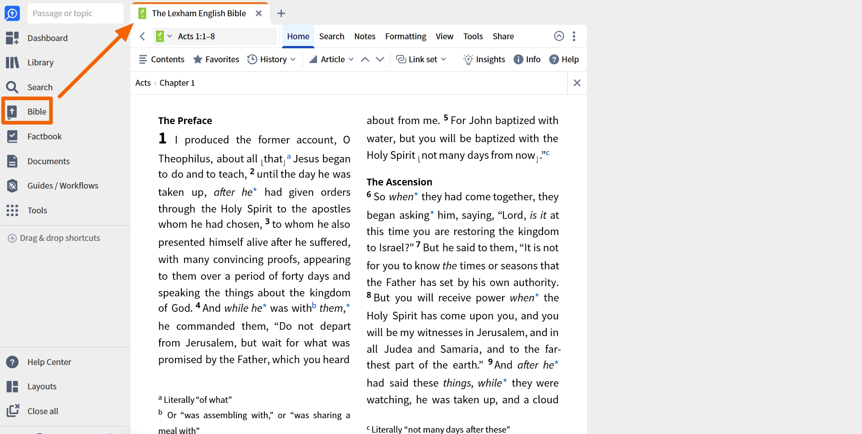Focus the Passage or topic box
The image size is (862, 434).
point(75,13)
